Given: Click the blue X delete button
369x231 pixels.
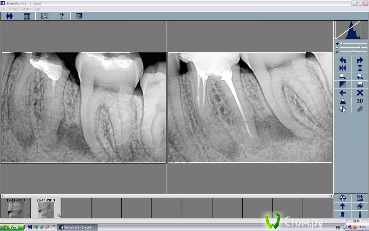Looking at the screenshot, I should pyautogui.click(x=360, y=93).
